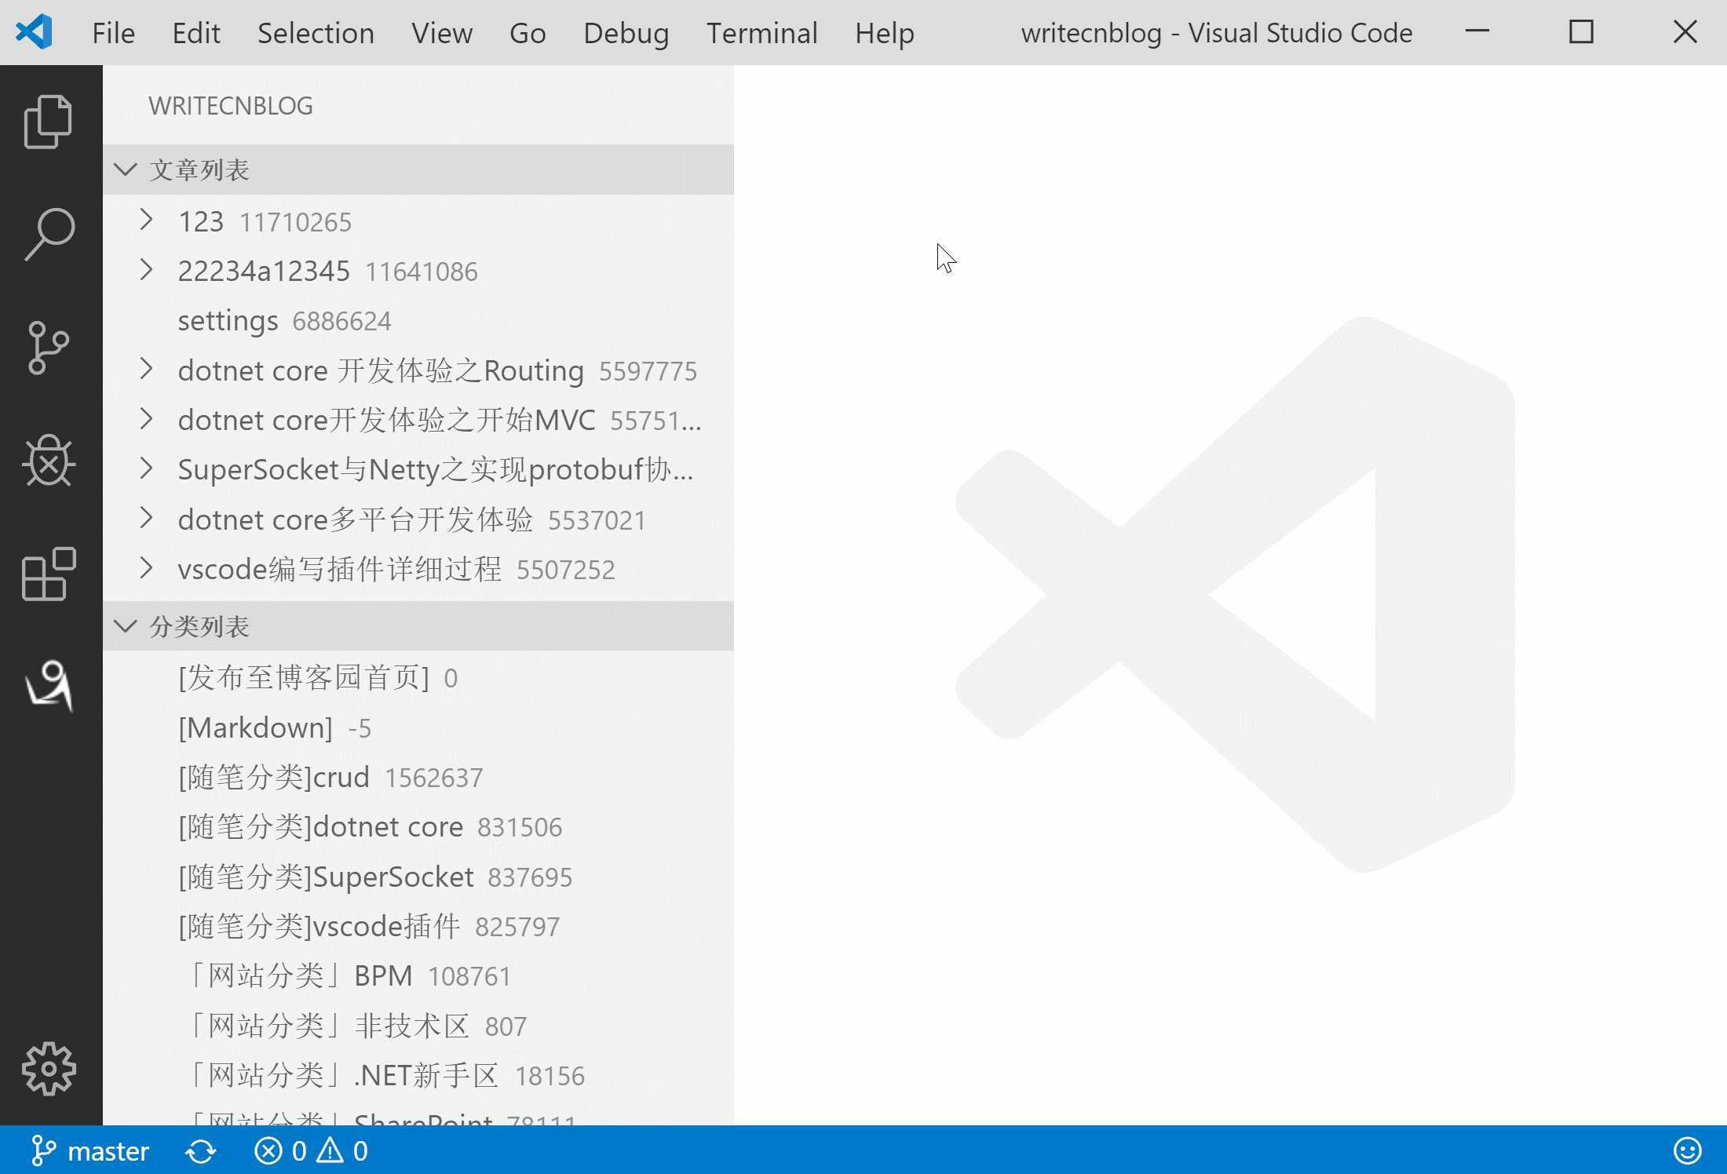Open the Terminal menu
The width and height of the screenshot is (1727, 1174).
pyautogui.click(x=761, y=33)
